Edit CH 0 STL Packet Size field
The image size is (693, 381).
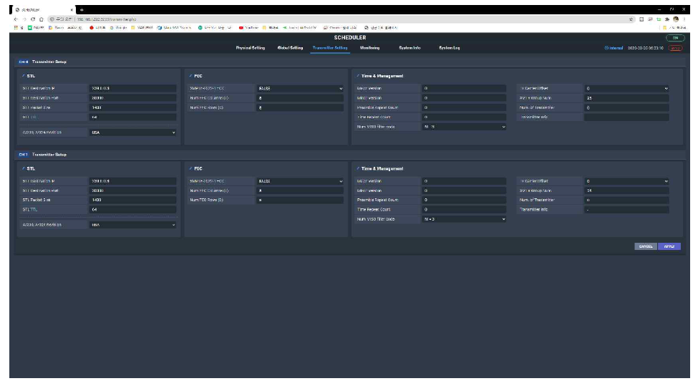132,107
